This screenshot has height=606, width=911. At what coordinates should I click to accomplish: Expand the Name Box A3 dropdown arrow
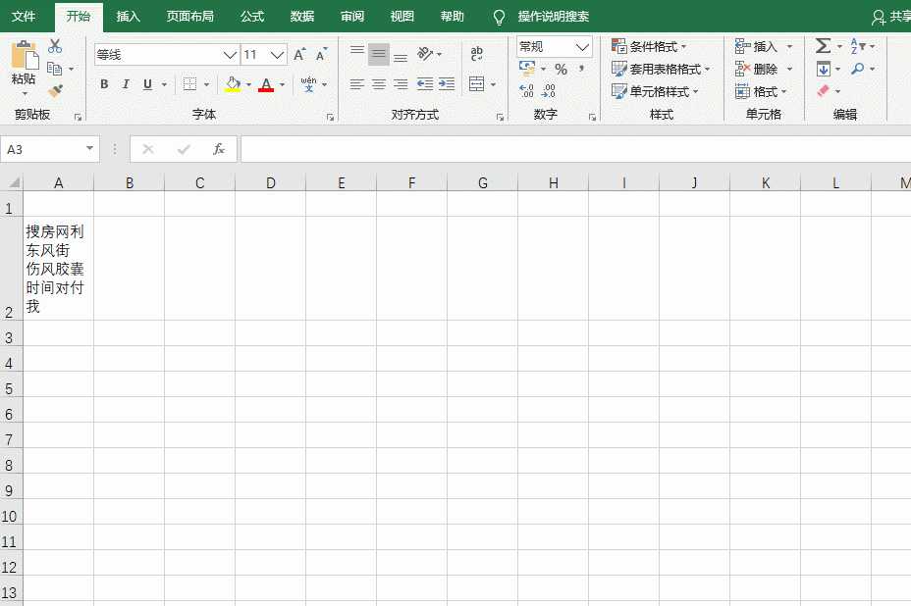pyautogui.click(x=89, y=149)
